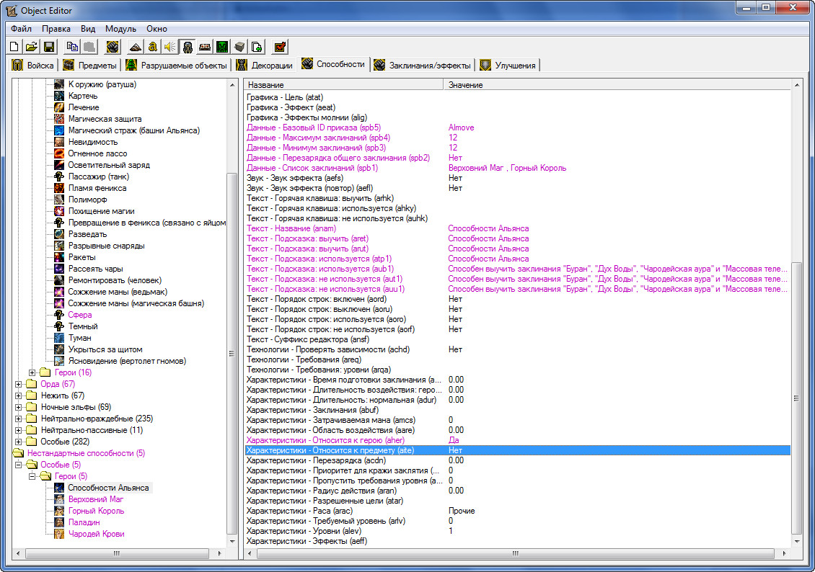The image size is (815, 572).
Task: Click the create new custom ability icon
Action: coord(113,47)
